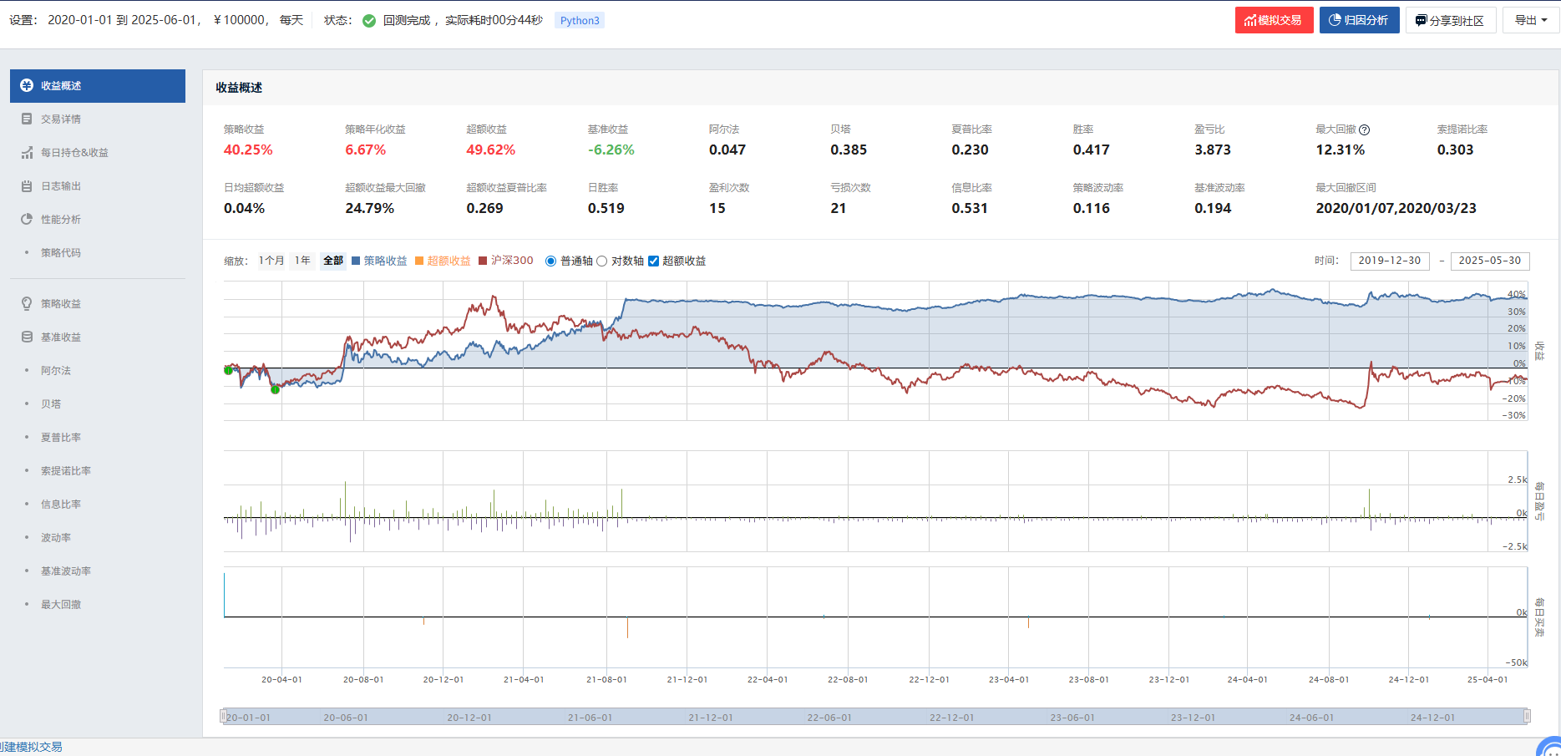Click the 基准收益 database icon

click(x=27, y=337)
